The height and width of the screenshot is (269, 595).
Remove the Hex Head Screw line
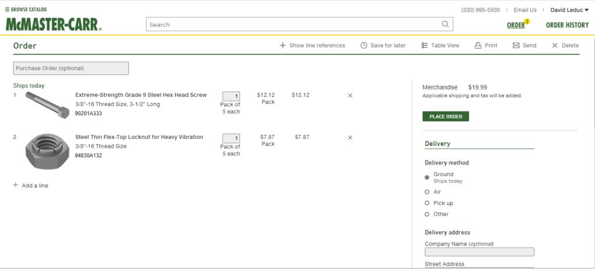click(350, 96)
